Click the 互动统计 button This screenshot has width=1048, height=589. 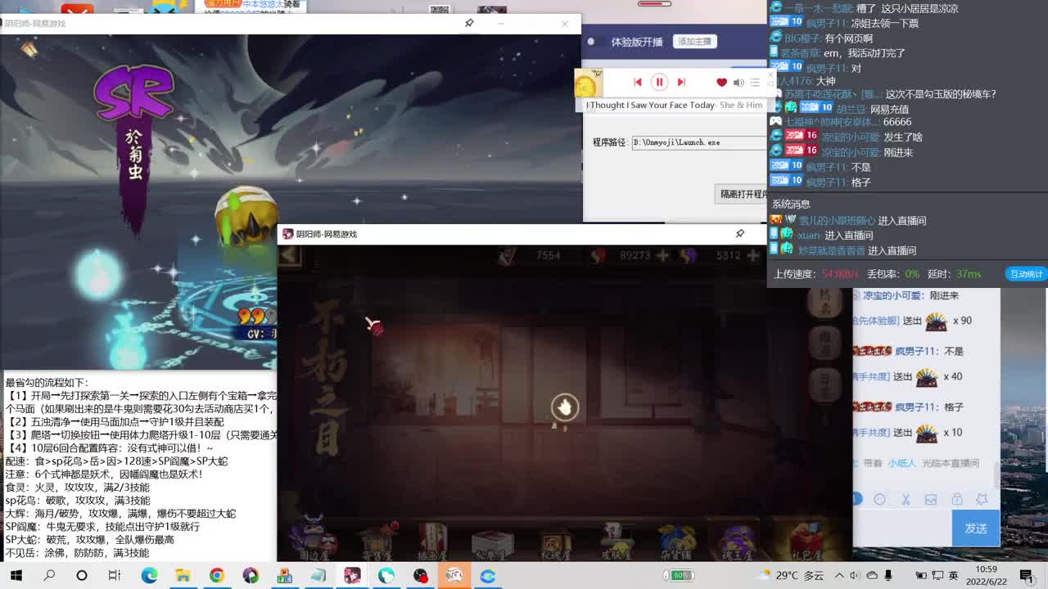tap(1026, 274)
